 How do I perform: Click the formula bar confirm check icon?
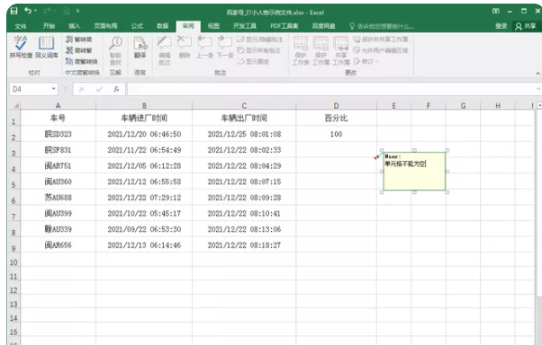pyautogui.click(x=99, y=89)
